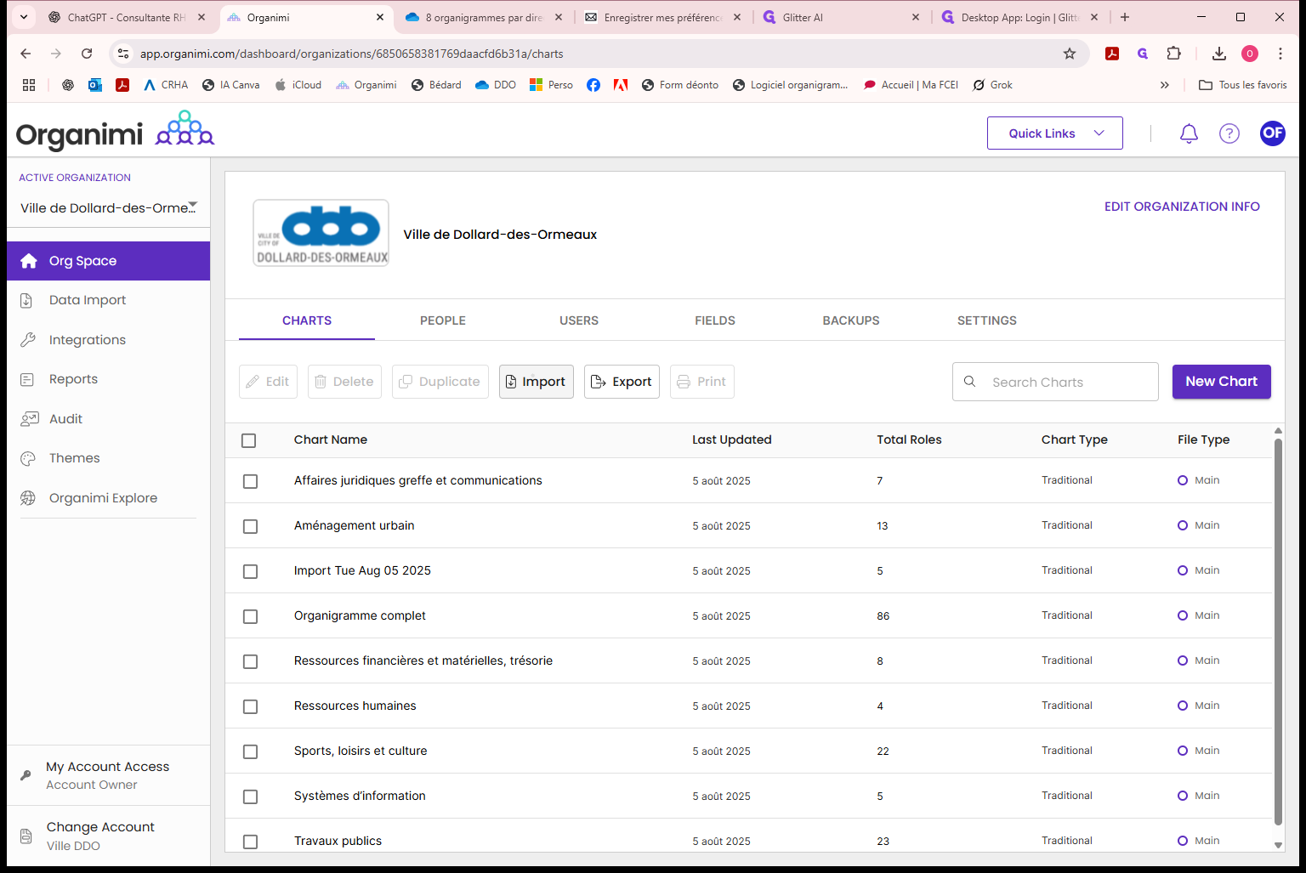Open Data Import in sidebar
1306x873 pixels.
point(108,300)
